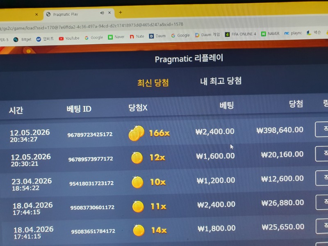Click the ₩1,600.00 bet amount

215,156
